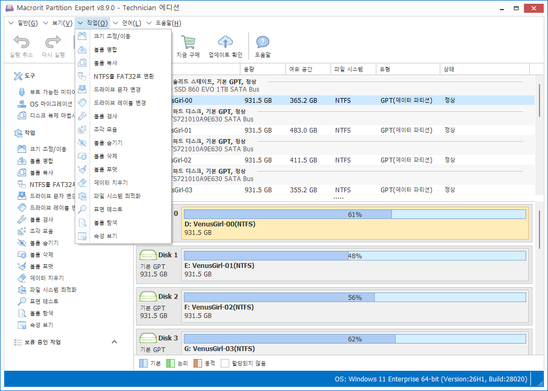Click the 표면 테스트 magnifier icon in menu
This screenshot has height=391, width=548.
coord(82,209)
